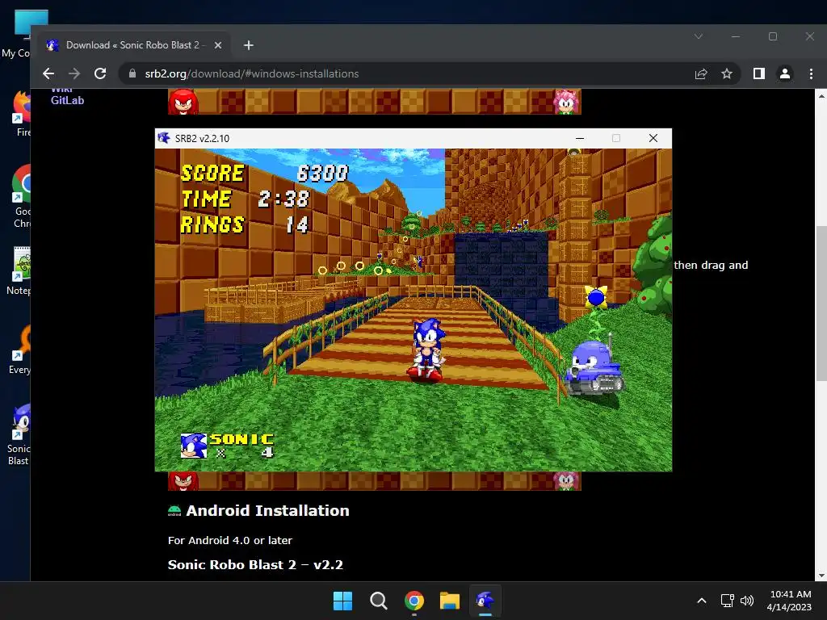Close the SRB2 v2.2.10 game window
Screen dimensions: 827x620
tap(653, 138)
